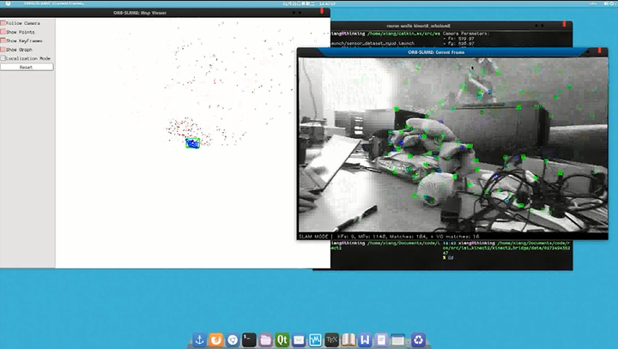Open the mail client envelope icon
Image resolution: width=618 pixels, height=349 pixels.
299,340
